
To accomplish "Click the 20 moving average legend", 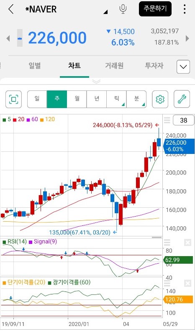I will coord(19,119).
